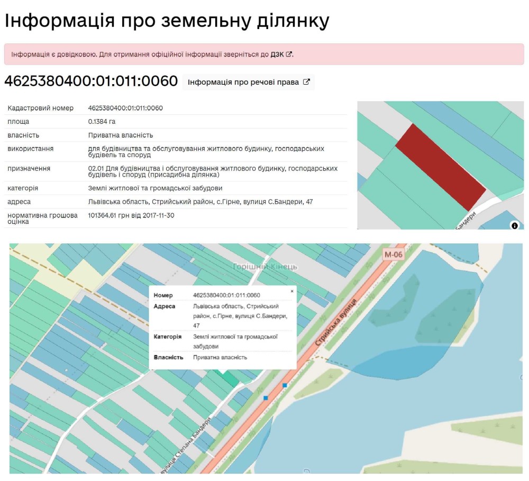The height and width of the screenshot is (481, 529).
Task: Click the lower-left blue square map marker
Action: tap(266, 397)
